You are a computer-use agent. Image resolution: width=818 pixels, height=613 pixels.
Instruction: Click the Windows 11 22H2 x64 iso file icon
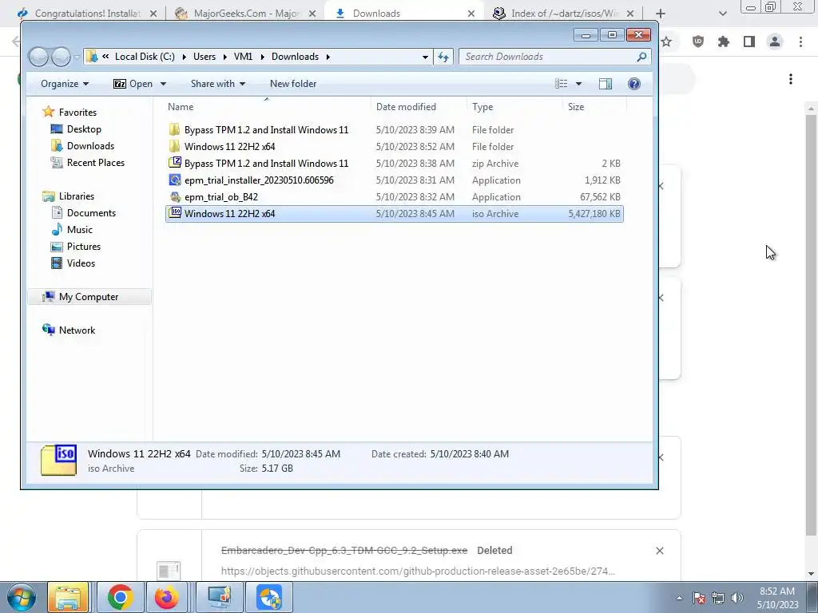point(175,213)
